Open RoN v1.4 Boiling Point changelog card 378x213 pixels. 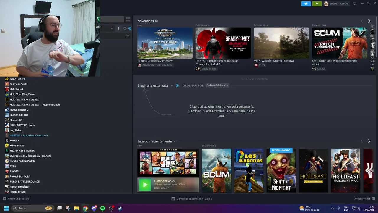click(223, 43)
